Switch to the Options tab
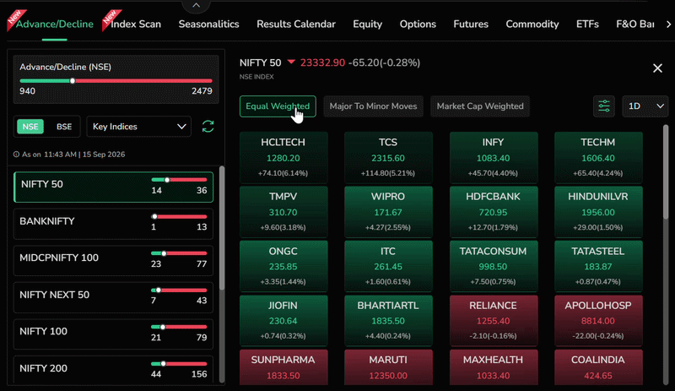 click(x=418, y=24)
